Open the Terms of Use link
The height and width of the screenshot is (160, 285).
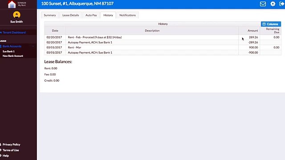pyautogui.click(x=11, y=150)
